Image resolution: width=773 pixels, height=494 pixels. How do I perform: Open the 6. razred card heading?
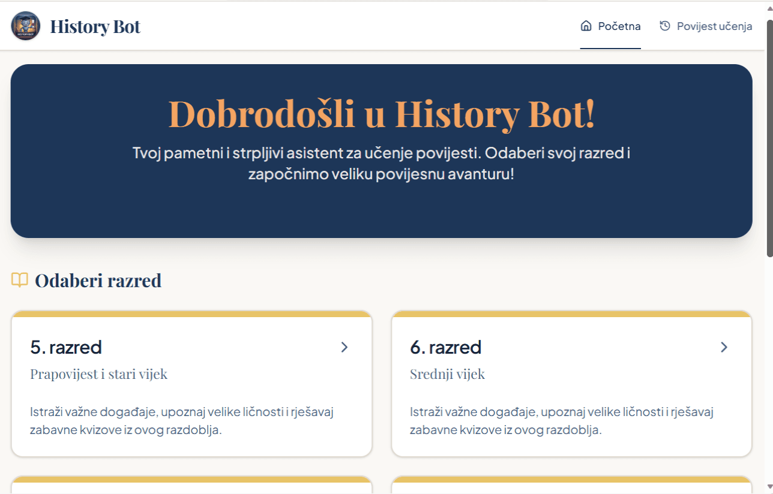click(x=446, y=347)
